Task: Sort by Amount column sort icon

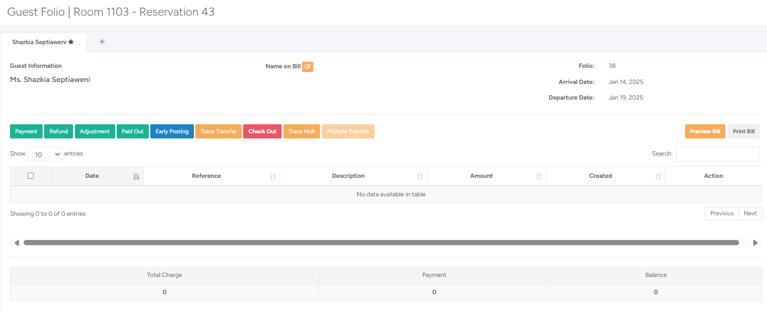Action: point(539,176)
